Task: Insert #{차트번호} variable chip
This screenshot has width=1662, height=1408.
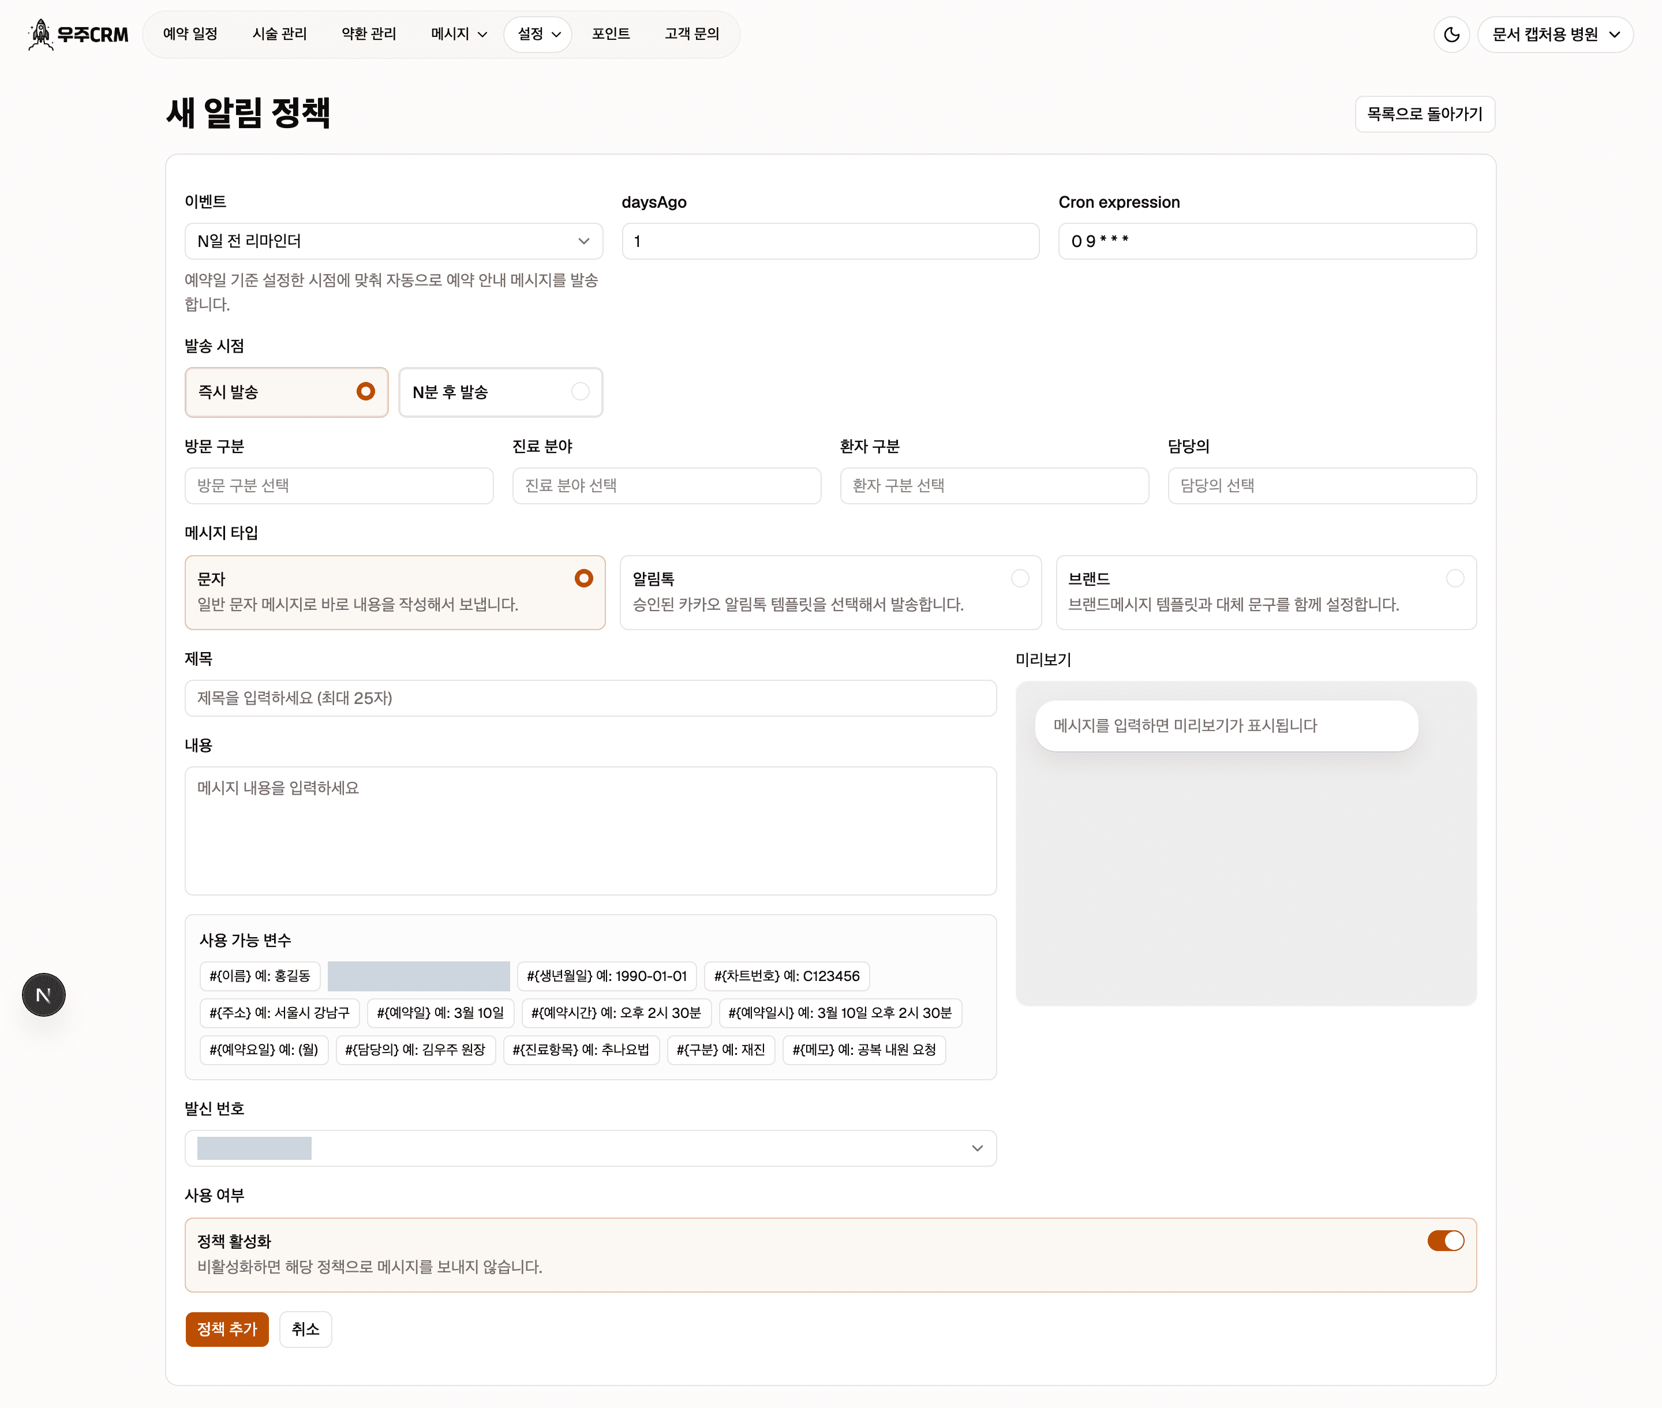Action: [x=787, y=976]
